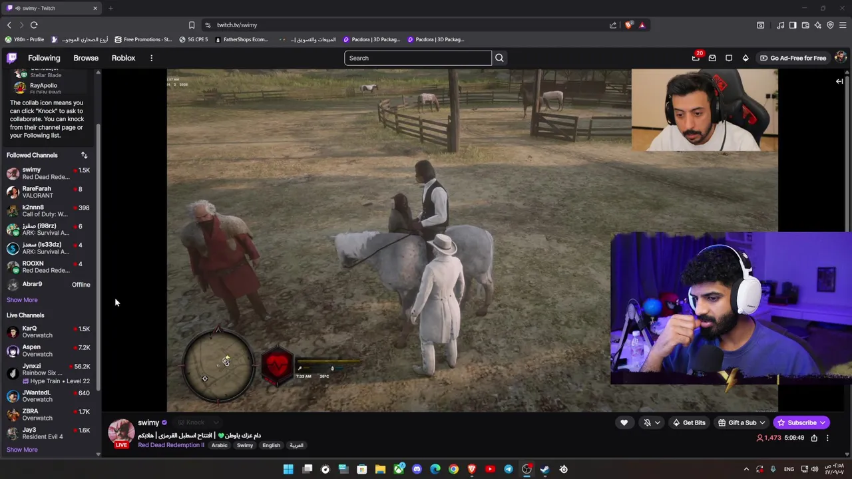Open the Browse tab
852x479 pixels.
[86, 58]
